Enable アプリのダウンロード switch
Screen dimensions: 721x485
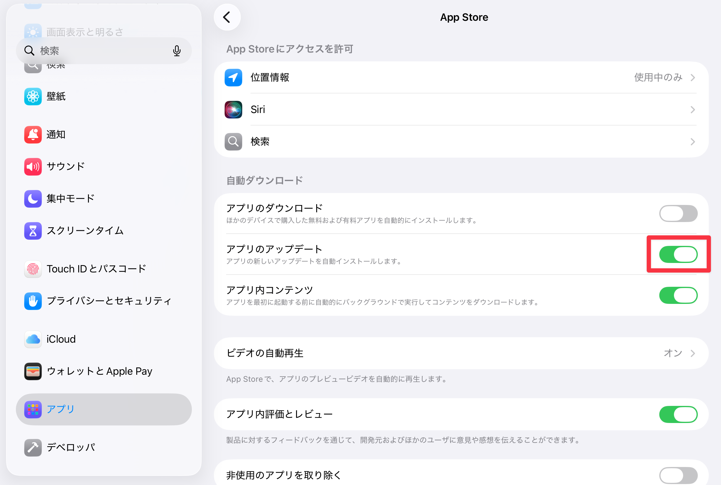tap(678, 213)
